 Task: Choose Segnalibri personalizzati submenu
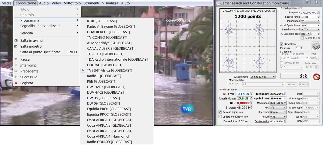47,26
